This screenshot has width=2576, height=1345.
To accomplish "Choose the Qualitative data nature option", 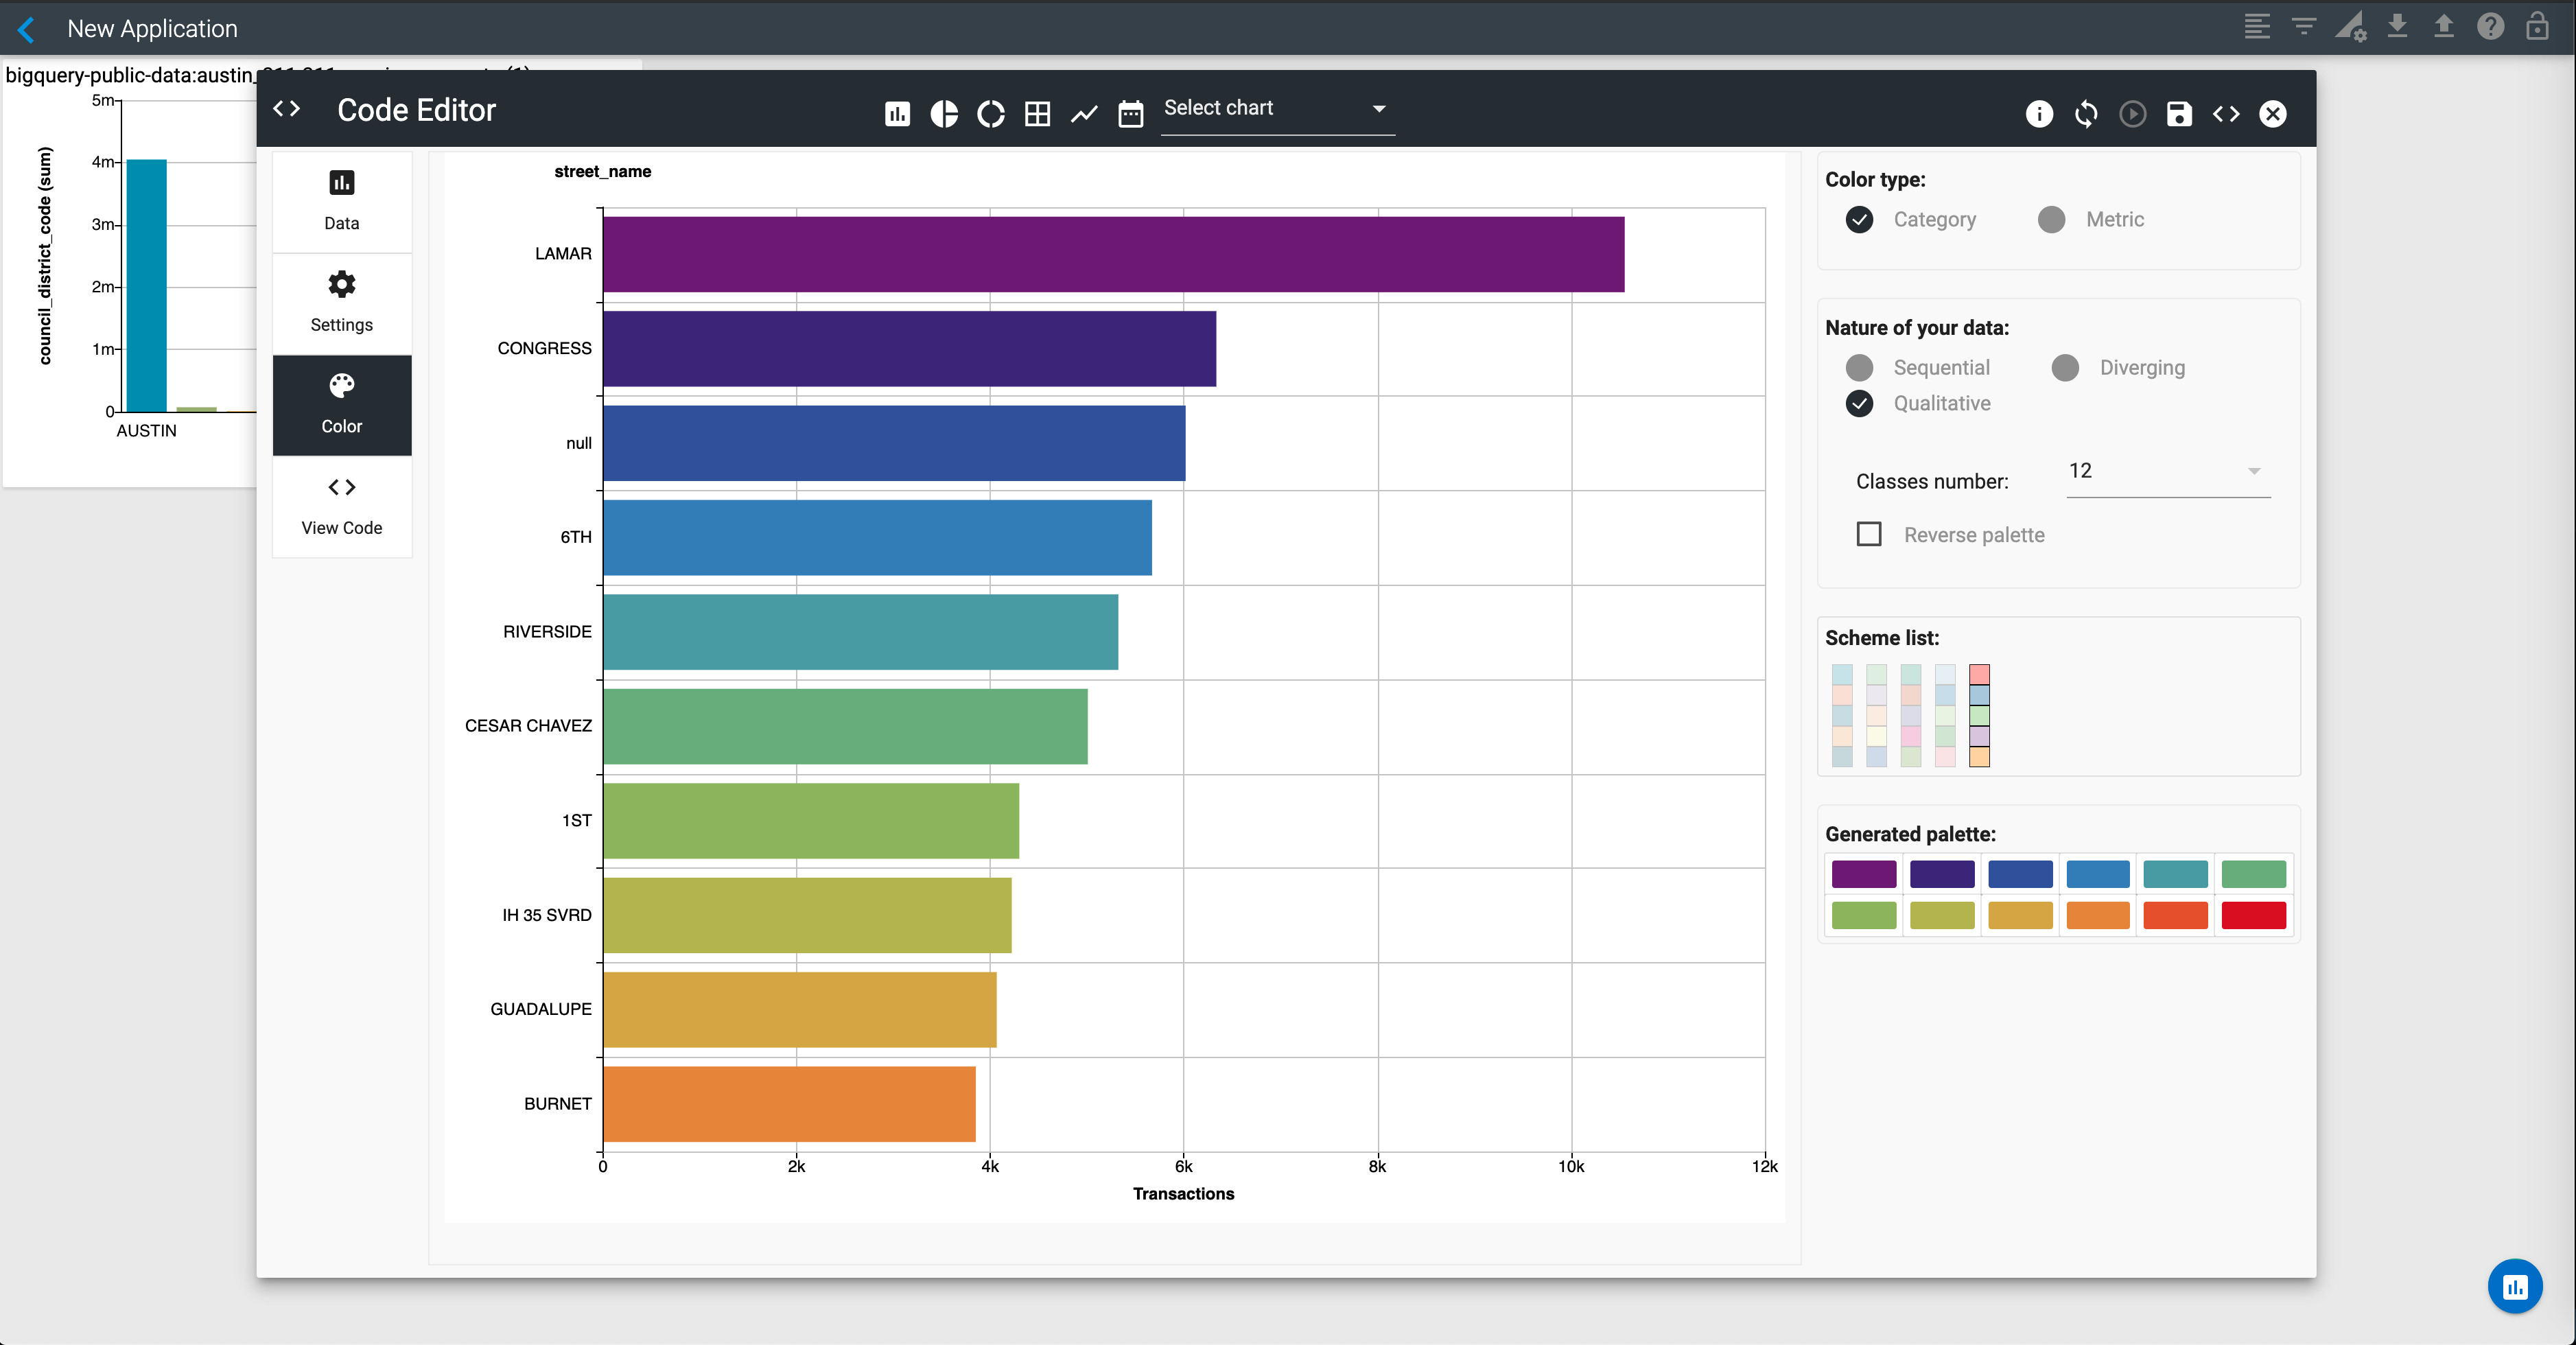I will pyautogui.click(x=1859, y=403).
